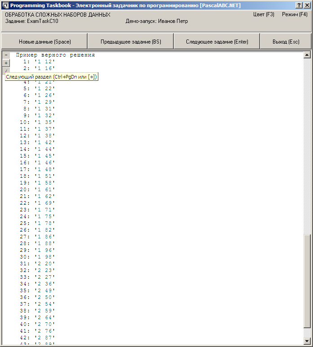Select line 6: '1 26'
The image size is (313, 347).
(x=39, y=95)
